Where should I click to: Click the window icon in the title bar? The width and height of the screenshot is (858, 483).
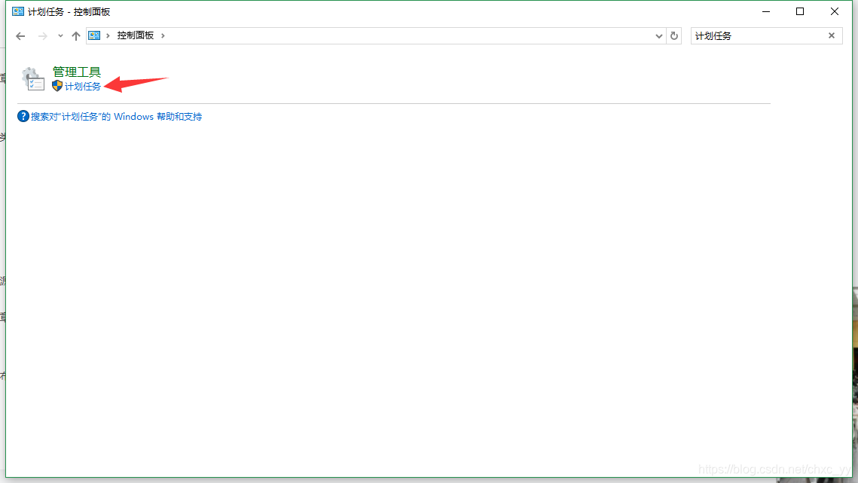18,11
